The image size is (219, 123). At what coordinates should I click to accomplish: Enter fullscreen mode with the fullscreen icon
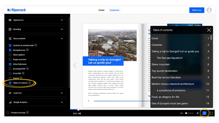211,113
